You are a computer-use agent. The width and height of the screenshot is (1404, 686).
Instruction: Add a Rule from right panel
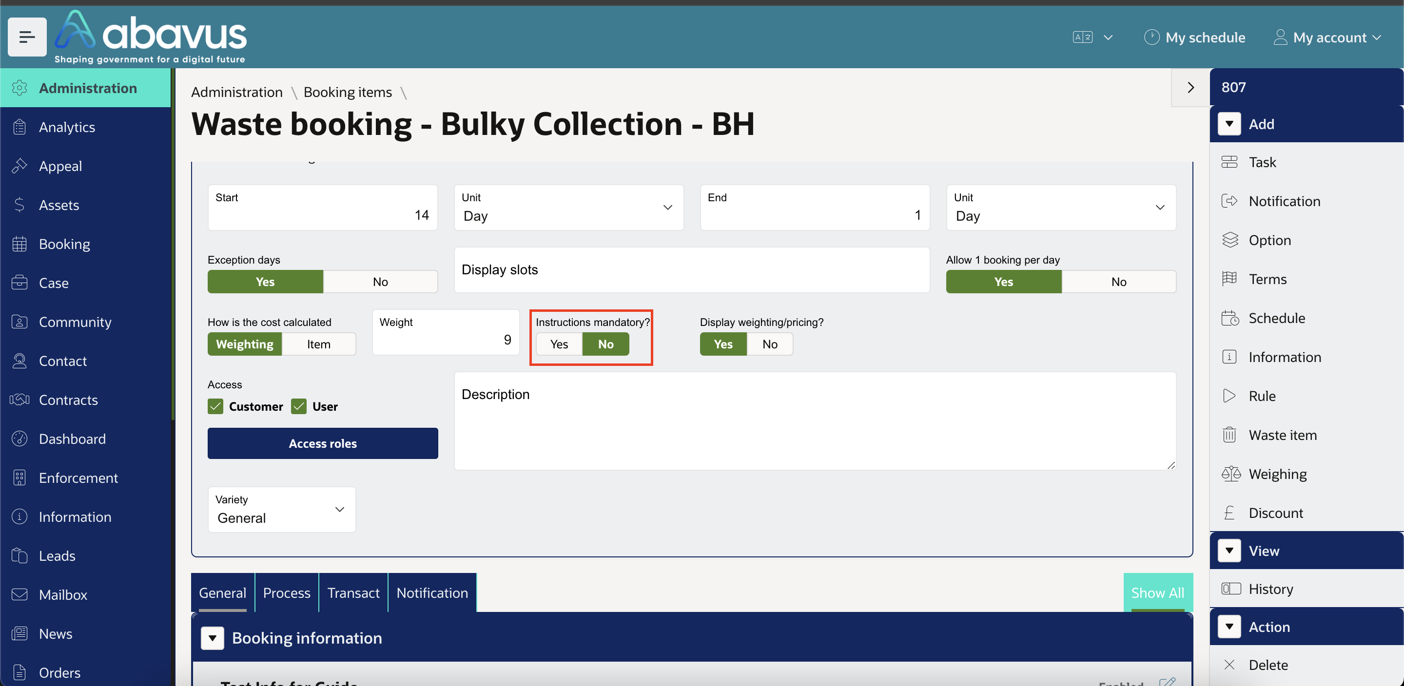pyautogui.click(x=1306, y=396)
